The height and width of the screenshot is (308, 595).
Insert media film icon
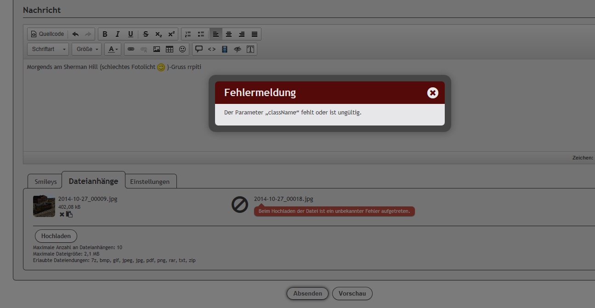(x=225, y=49)
